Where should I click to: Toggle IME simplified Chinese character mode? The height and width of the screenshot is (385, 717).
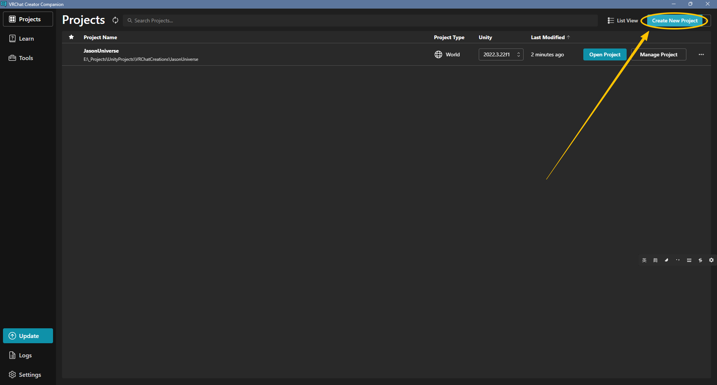pos(655,260)
